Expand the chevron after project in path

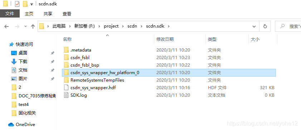pos(123,26)
